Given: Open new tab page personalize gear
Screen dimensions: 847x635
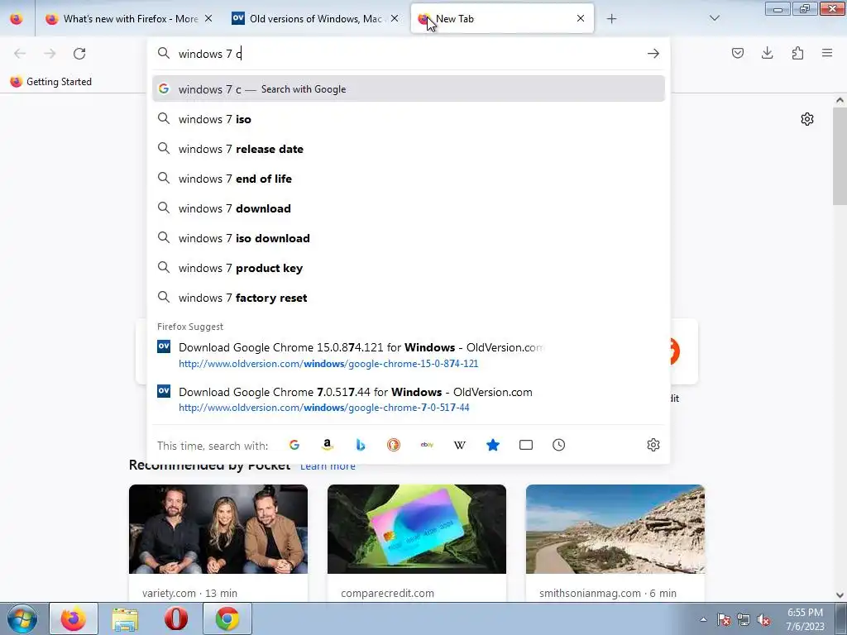Looking at the screenshot, I should pos(807,119).
